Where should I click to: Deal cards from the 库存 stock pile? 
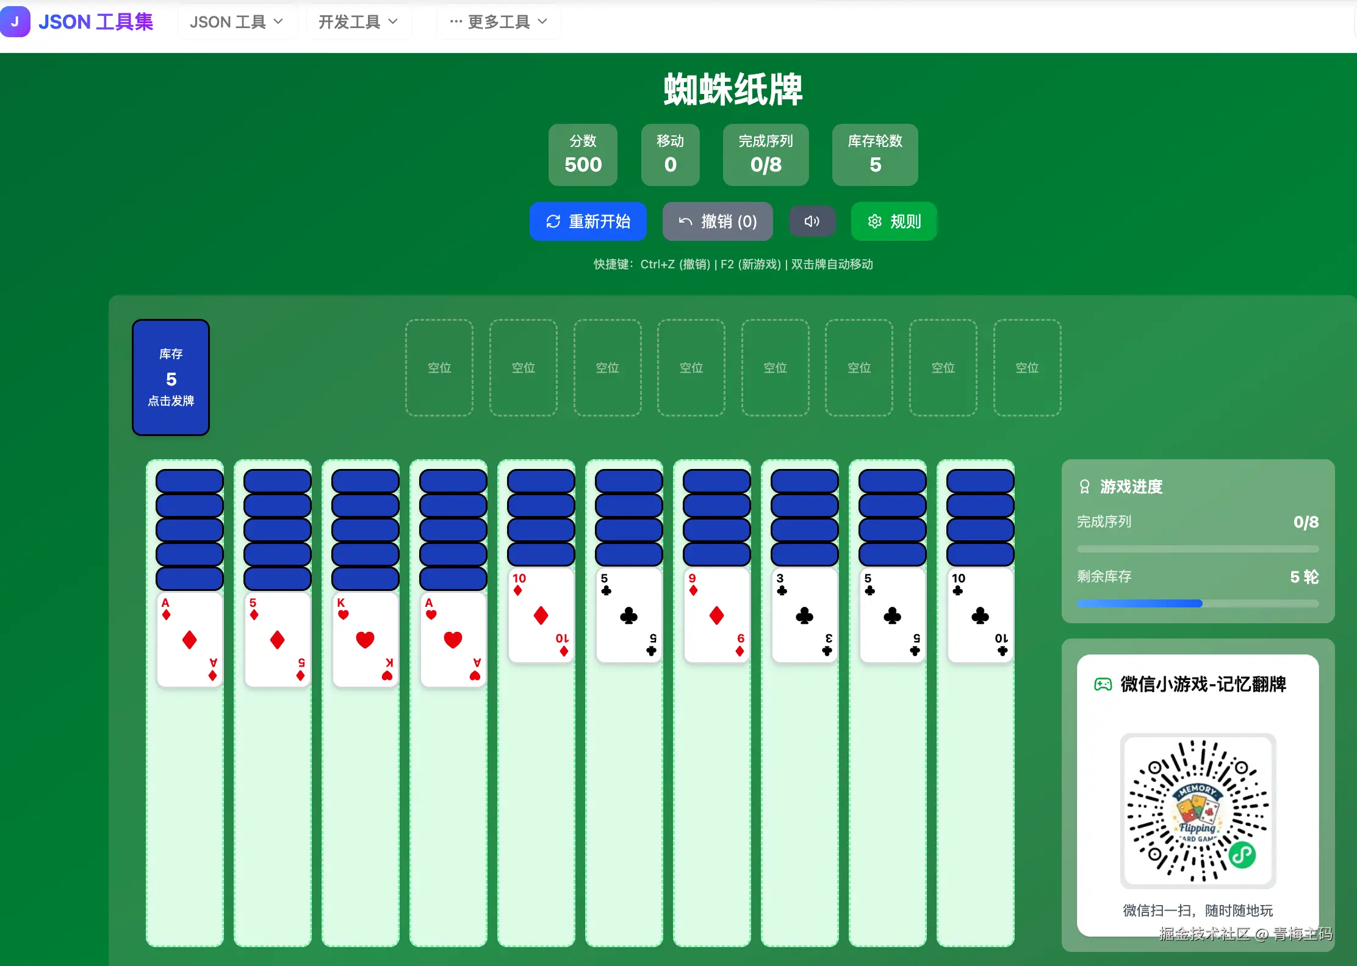coord(171,377)
